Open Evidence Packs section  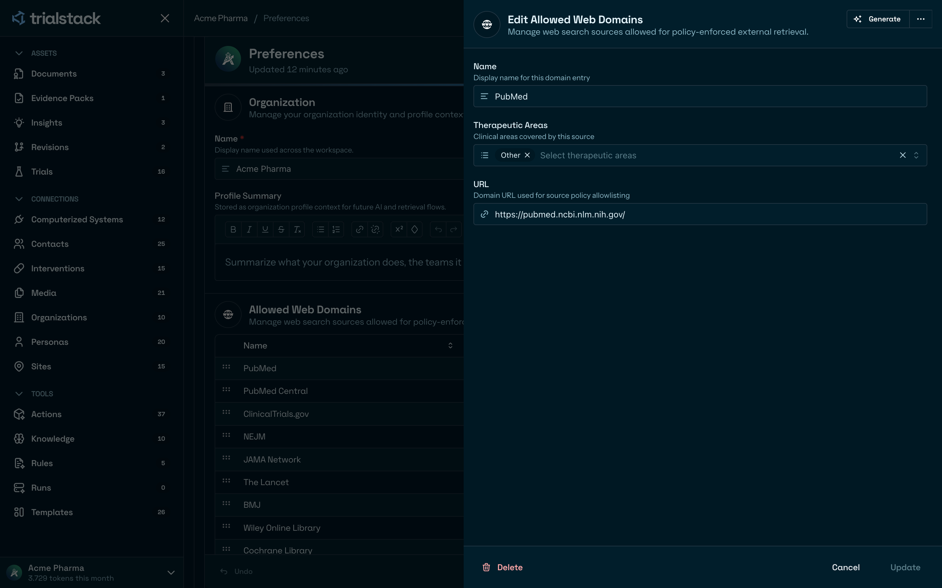pos(91,98)
